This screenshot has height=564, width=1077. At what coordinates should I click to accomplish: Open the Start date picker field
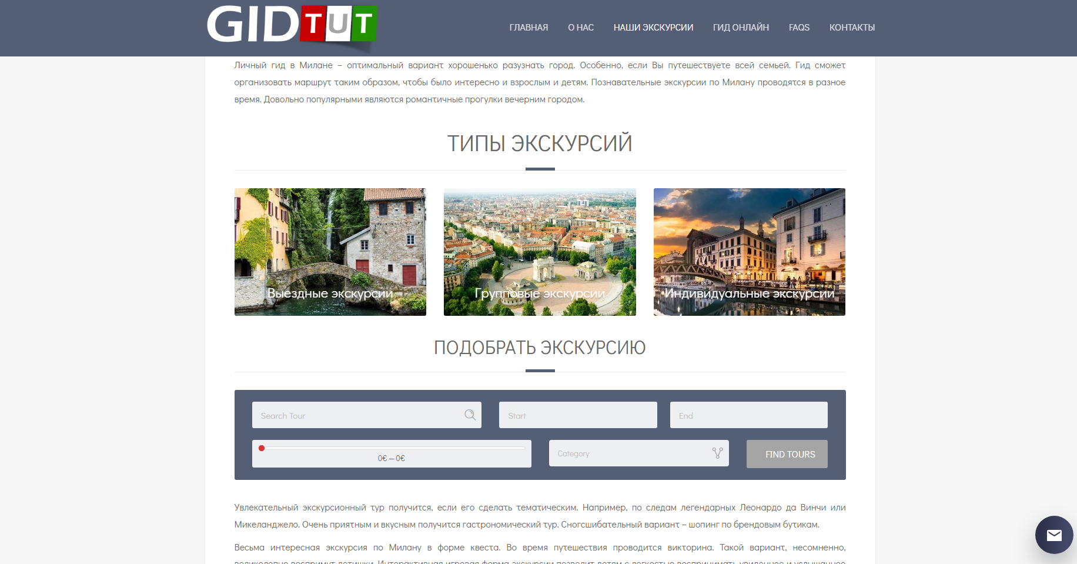[x=577, y=415]
